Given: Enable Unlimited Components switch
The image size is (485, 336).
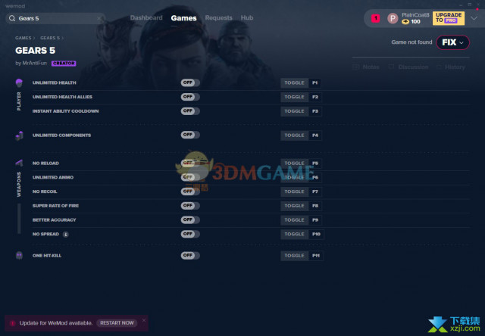Looking at the screenshot, I should coord(190,135).
